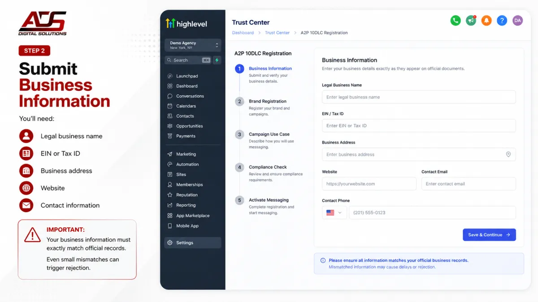Click the App Marketplace icon
Viewport: 538px width, 302px height.
coord(170,216)
